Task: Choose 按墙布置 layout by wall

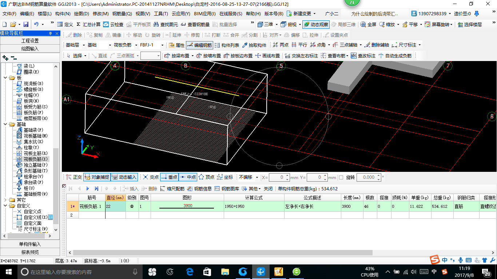Action: click(x=208, y=56)
